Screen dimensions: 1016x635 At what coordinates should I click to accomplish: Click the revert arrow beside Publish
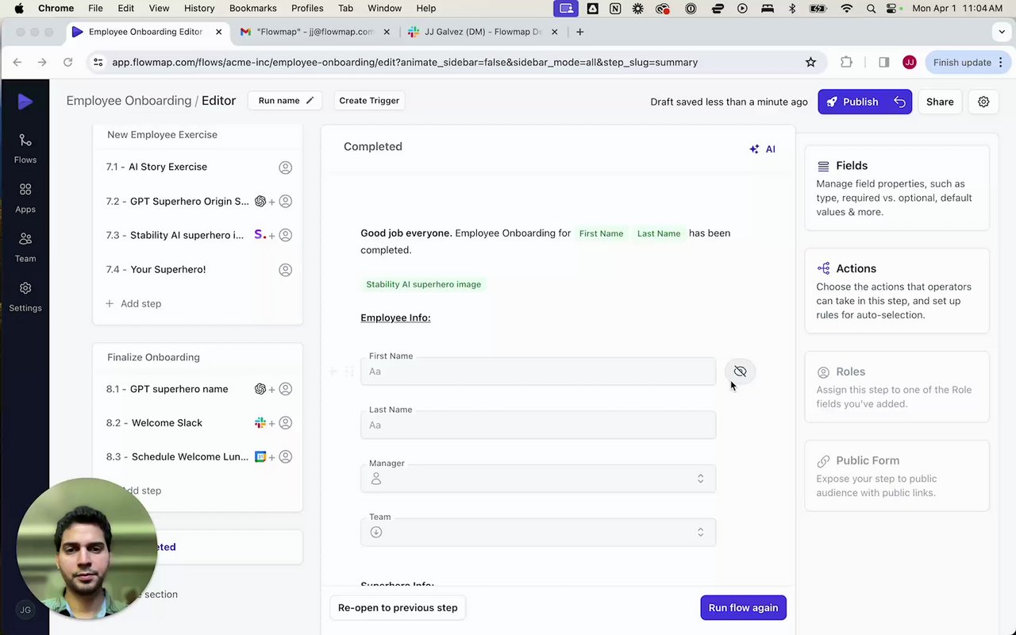point(899,102)
